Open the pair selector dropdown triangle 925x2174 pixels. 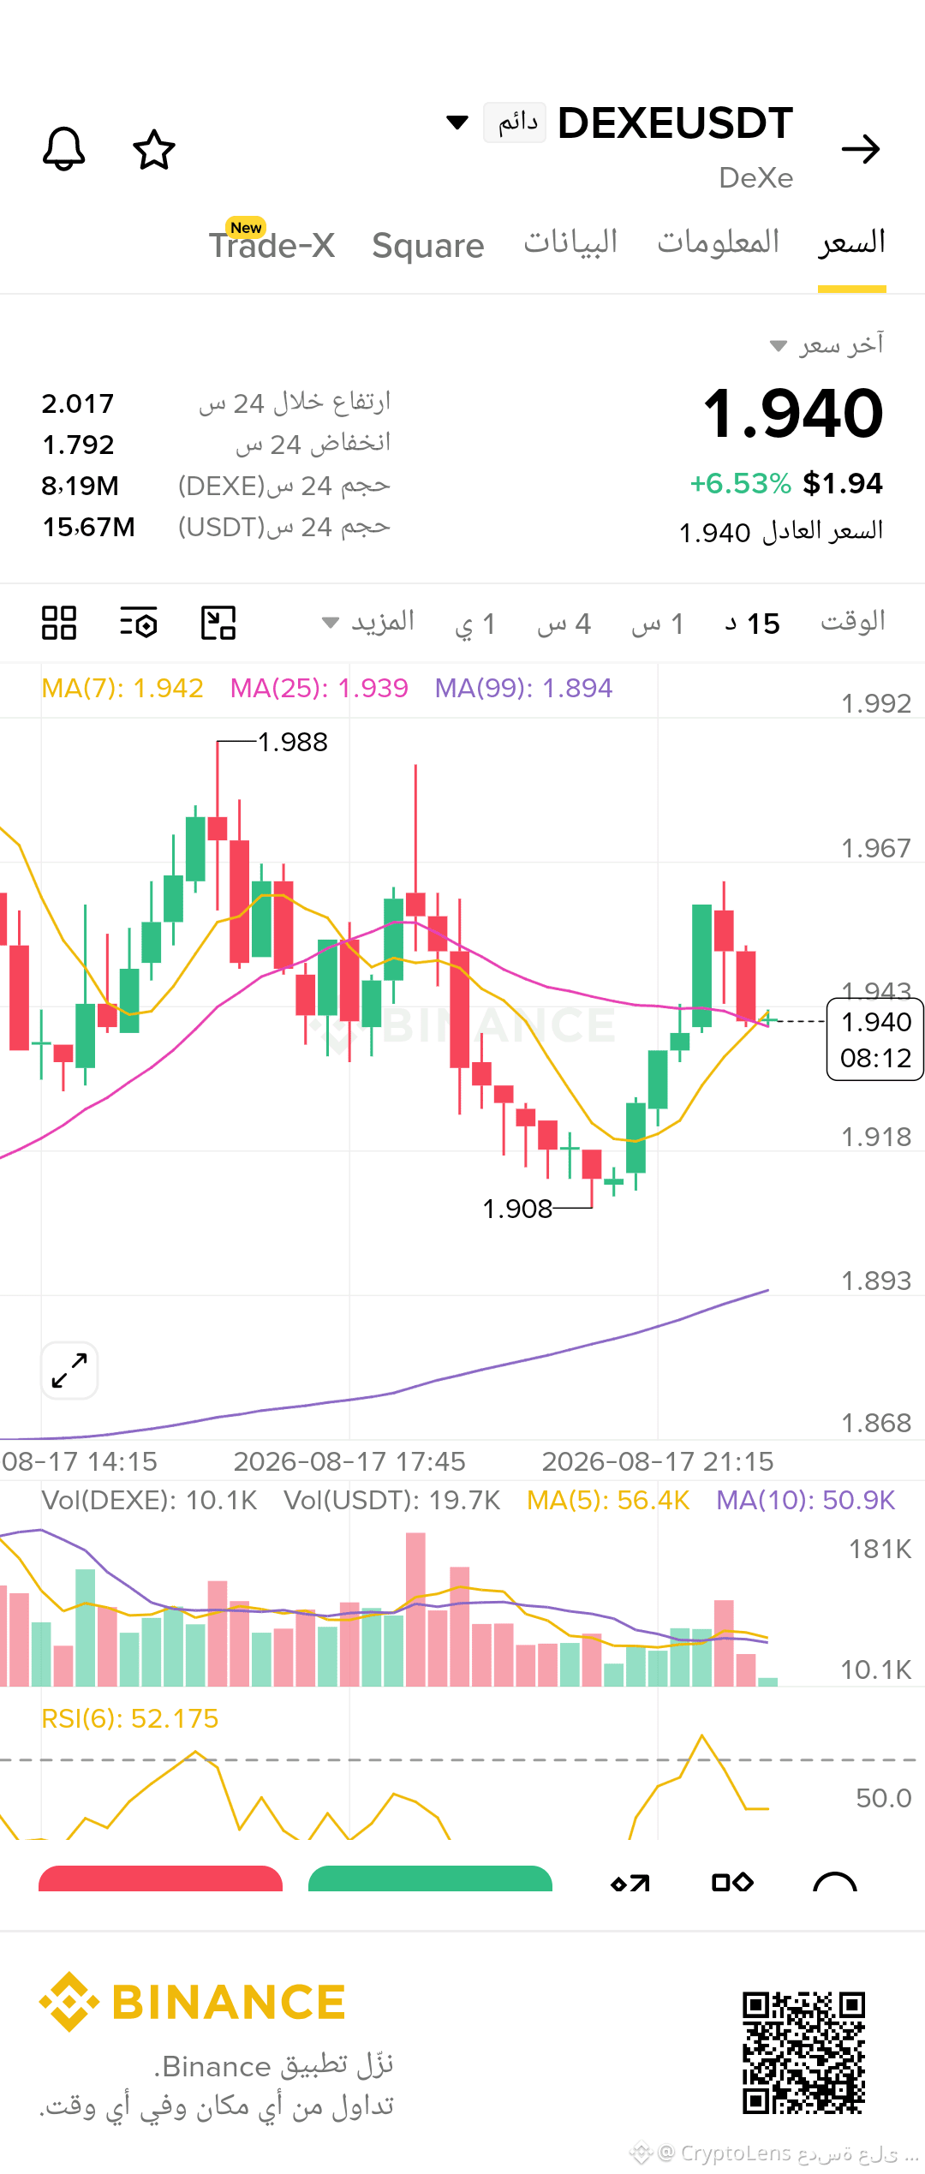[457, 122]
